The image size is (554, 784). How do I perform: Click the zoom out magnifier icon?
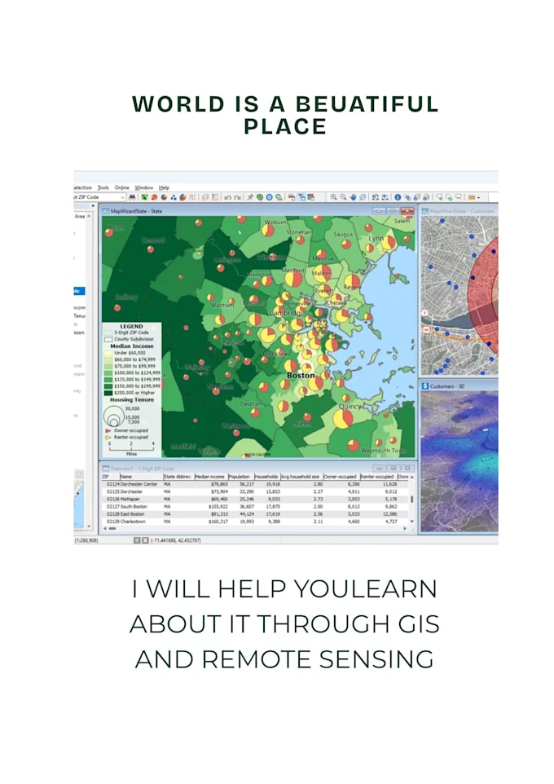pos(343,197)
